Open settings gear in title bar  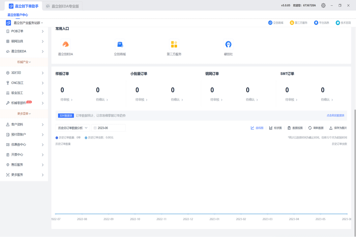(323, 6)
